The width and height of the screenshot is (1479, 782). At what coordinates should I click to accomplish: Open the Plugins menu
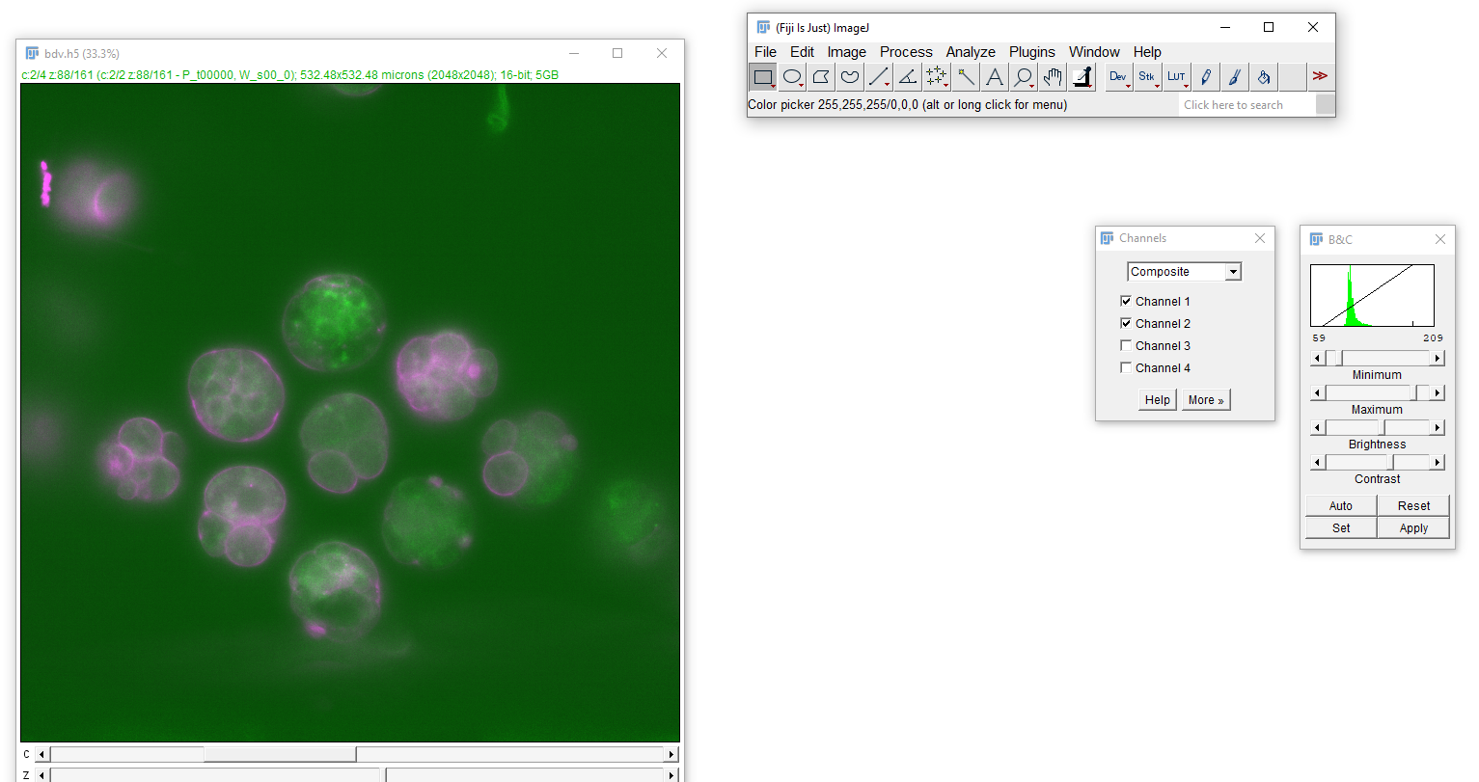(1031, 52)
